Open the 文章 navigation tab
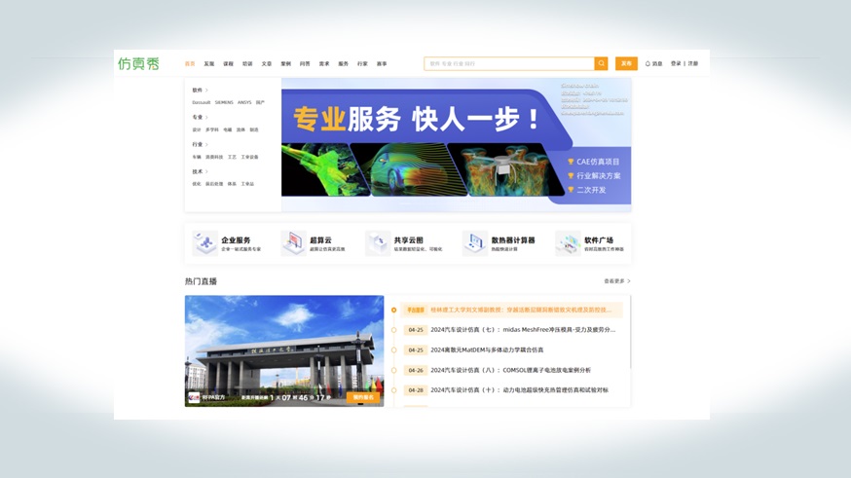The height and width of the screenshot is (478, 851). [x=266, y=64]
